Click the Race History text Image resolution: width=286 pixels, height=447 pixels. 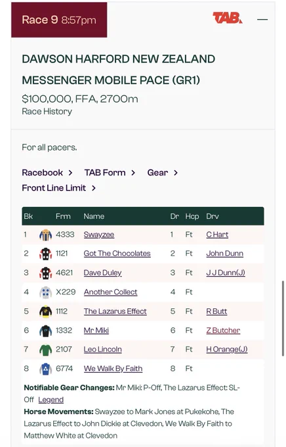pos(47,112)
